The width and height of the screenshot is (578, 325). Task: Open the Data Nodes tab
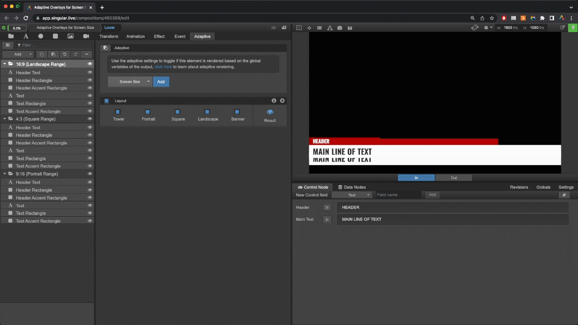click(x=352, y=187)
